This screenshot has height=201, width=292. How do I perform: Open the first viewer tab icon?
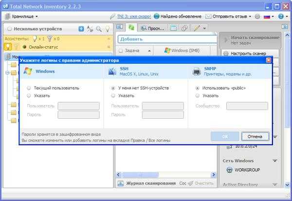(119, 27)
